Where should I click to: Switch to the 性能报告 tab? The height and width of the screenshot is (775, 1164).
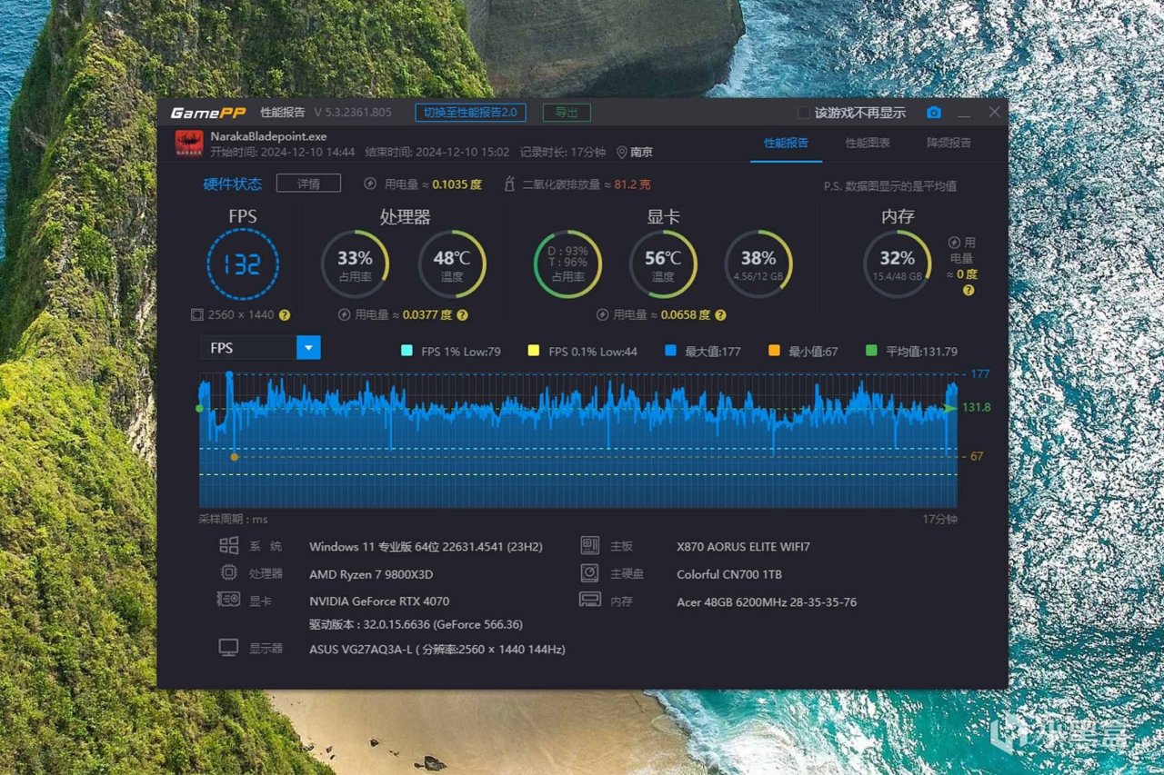pos(786,144)
